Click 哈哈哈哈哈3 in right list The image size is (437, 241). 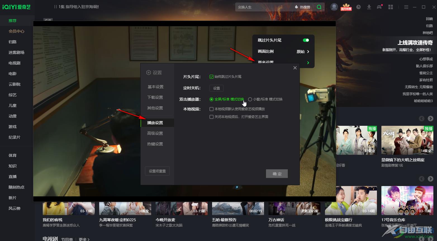(423, 101)
